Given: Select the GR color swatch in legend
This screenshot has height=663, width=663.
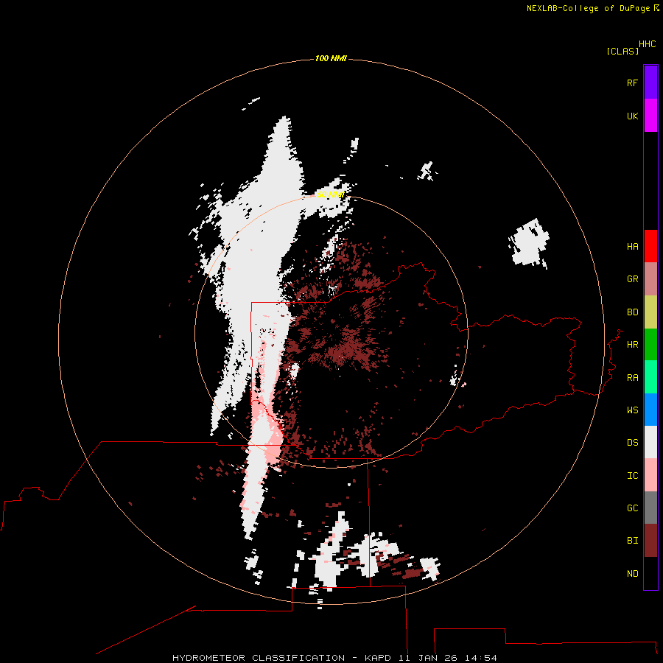Looking at the screenshot, I should click(x=650, y=279).
